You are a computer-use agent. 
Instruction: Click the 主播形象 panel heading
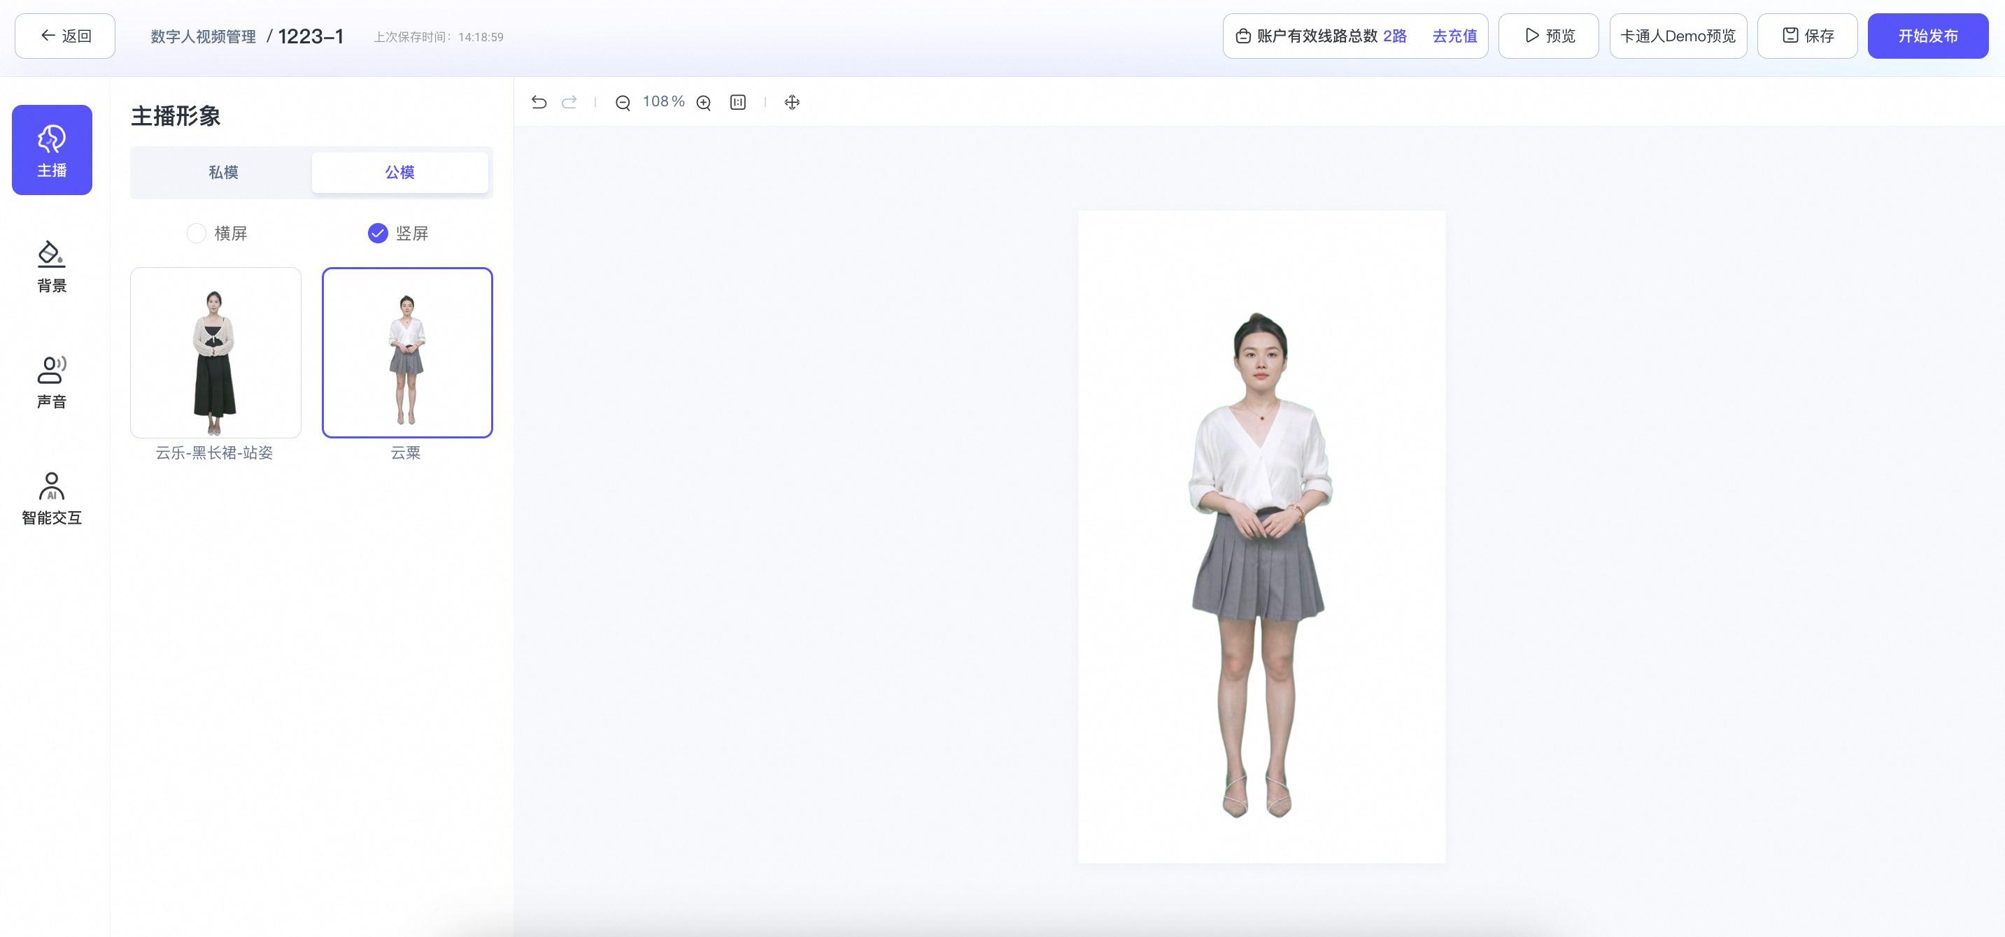coord(176,116)
